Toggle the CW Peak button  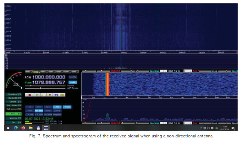point(39,115)
